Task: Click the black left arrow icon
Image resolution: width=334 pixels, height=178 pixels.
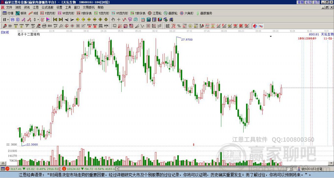Action: tap(67, 19)
